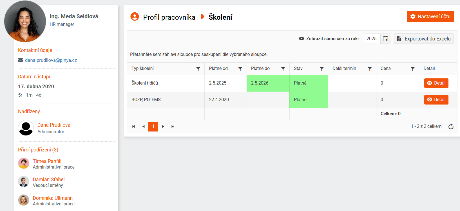460x211 pixels.
Task: Open filter for Platné do column
Action: pos(283,69)
